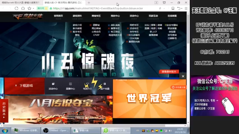Switch to first tab Barrett-怒火大圣

[x=21, y=3]
